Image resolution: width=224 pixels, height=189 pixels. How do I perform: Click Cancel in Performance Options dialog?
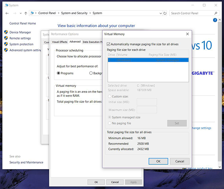click(115, 182)
